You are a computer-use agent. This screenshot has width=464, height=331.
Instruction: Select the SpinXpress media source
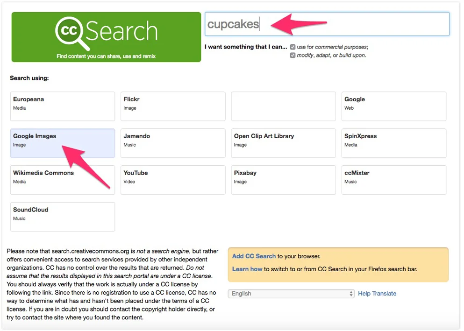coord(393,143)
